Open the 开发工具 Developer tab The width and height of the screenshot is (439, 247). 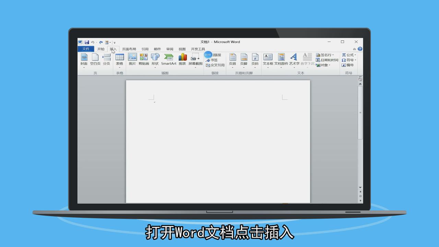click(x=198, y=49)
